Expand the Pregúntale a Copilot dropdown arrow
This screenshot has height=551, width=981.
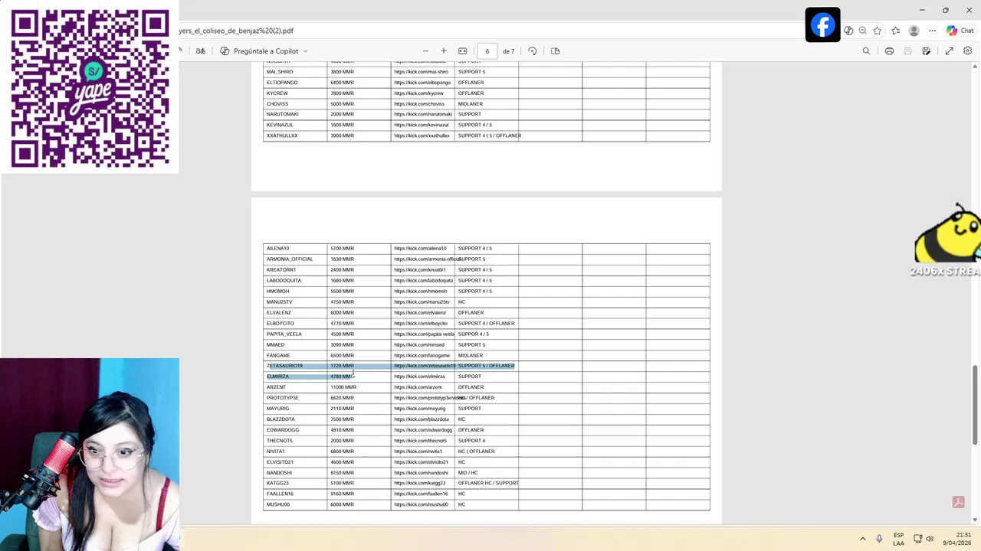click(306, 51)
